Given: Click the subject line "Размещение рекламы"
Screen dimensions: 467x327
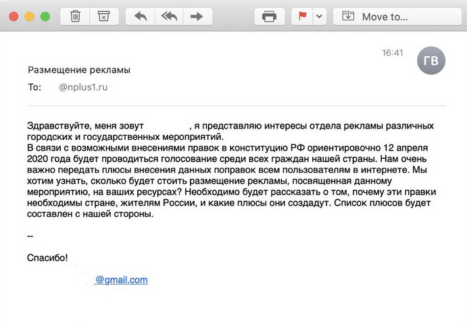Looking at the screenshot, I should pos(79,70).
